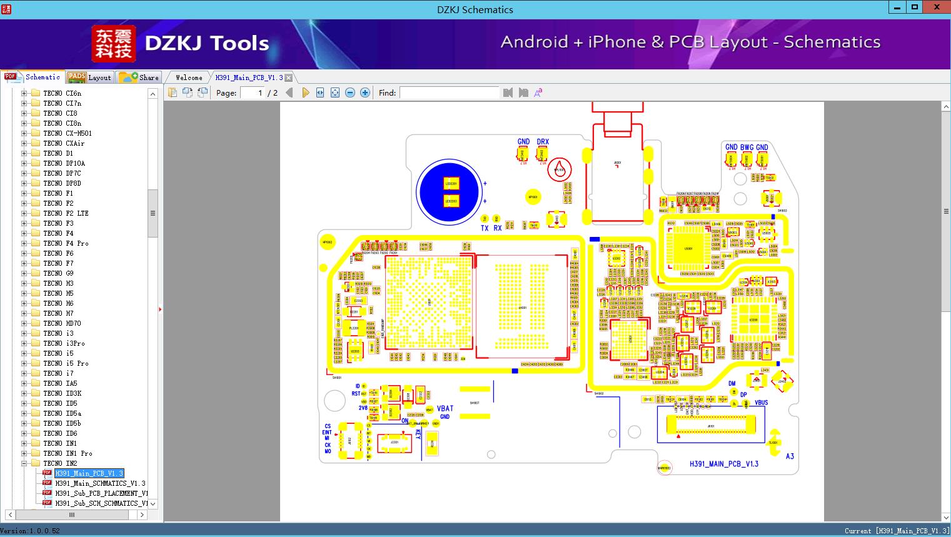Click the TECNO CI6n folder icon
This screenshot has width=951, height=537.
click(36, 93)
